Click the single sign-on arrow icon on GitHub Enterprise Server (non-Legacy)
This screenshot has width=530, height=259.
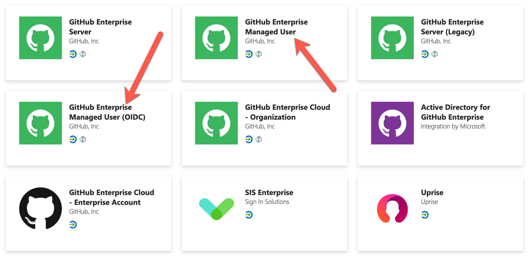click(73, 54)
